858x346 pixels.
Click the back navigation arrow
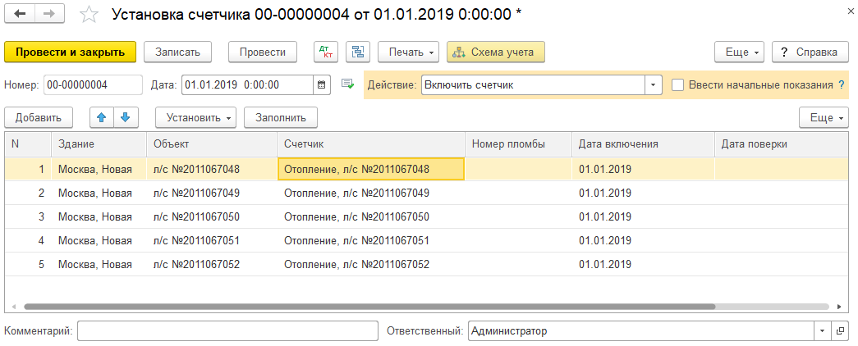click(20, 15)
